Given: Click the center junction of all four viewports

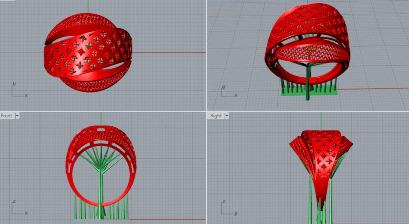Looking at the screenshot, I should point(206,111).
